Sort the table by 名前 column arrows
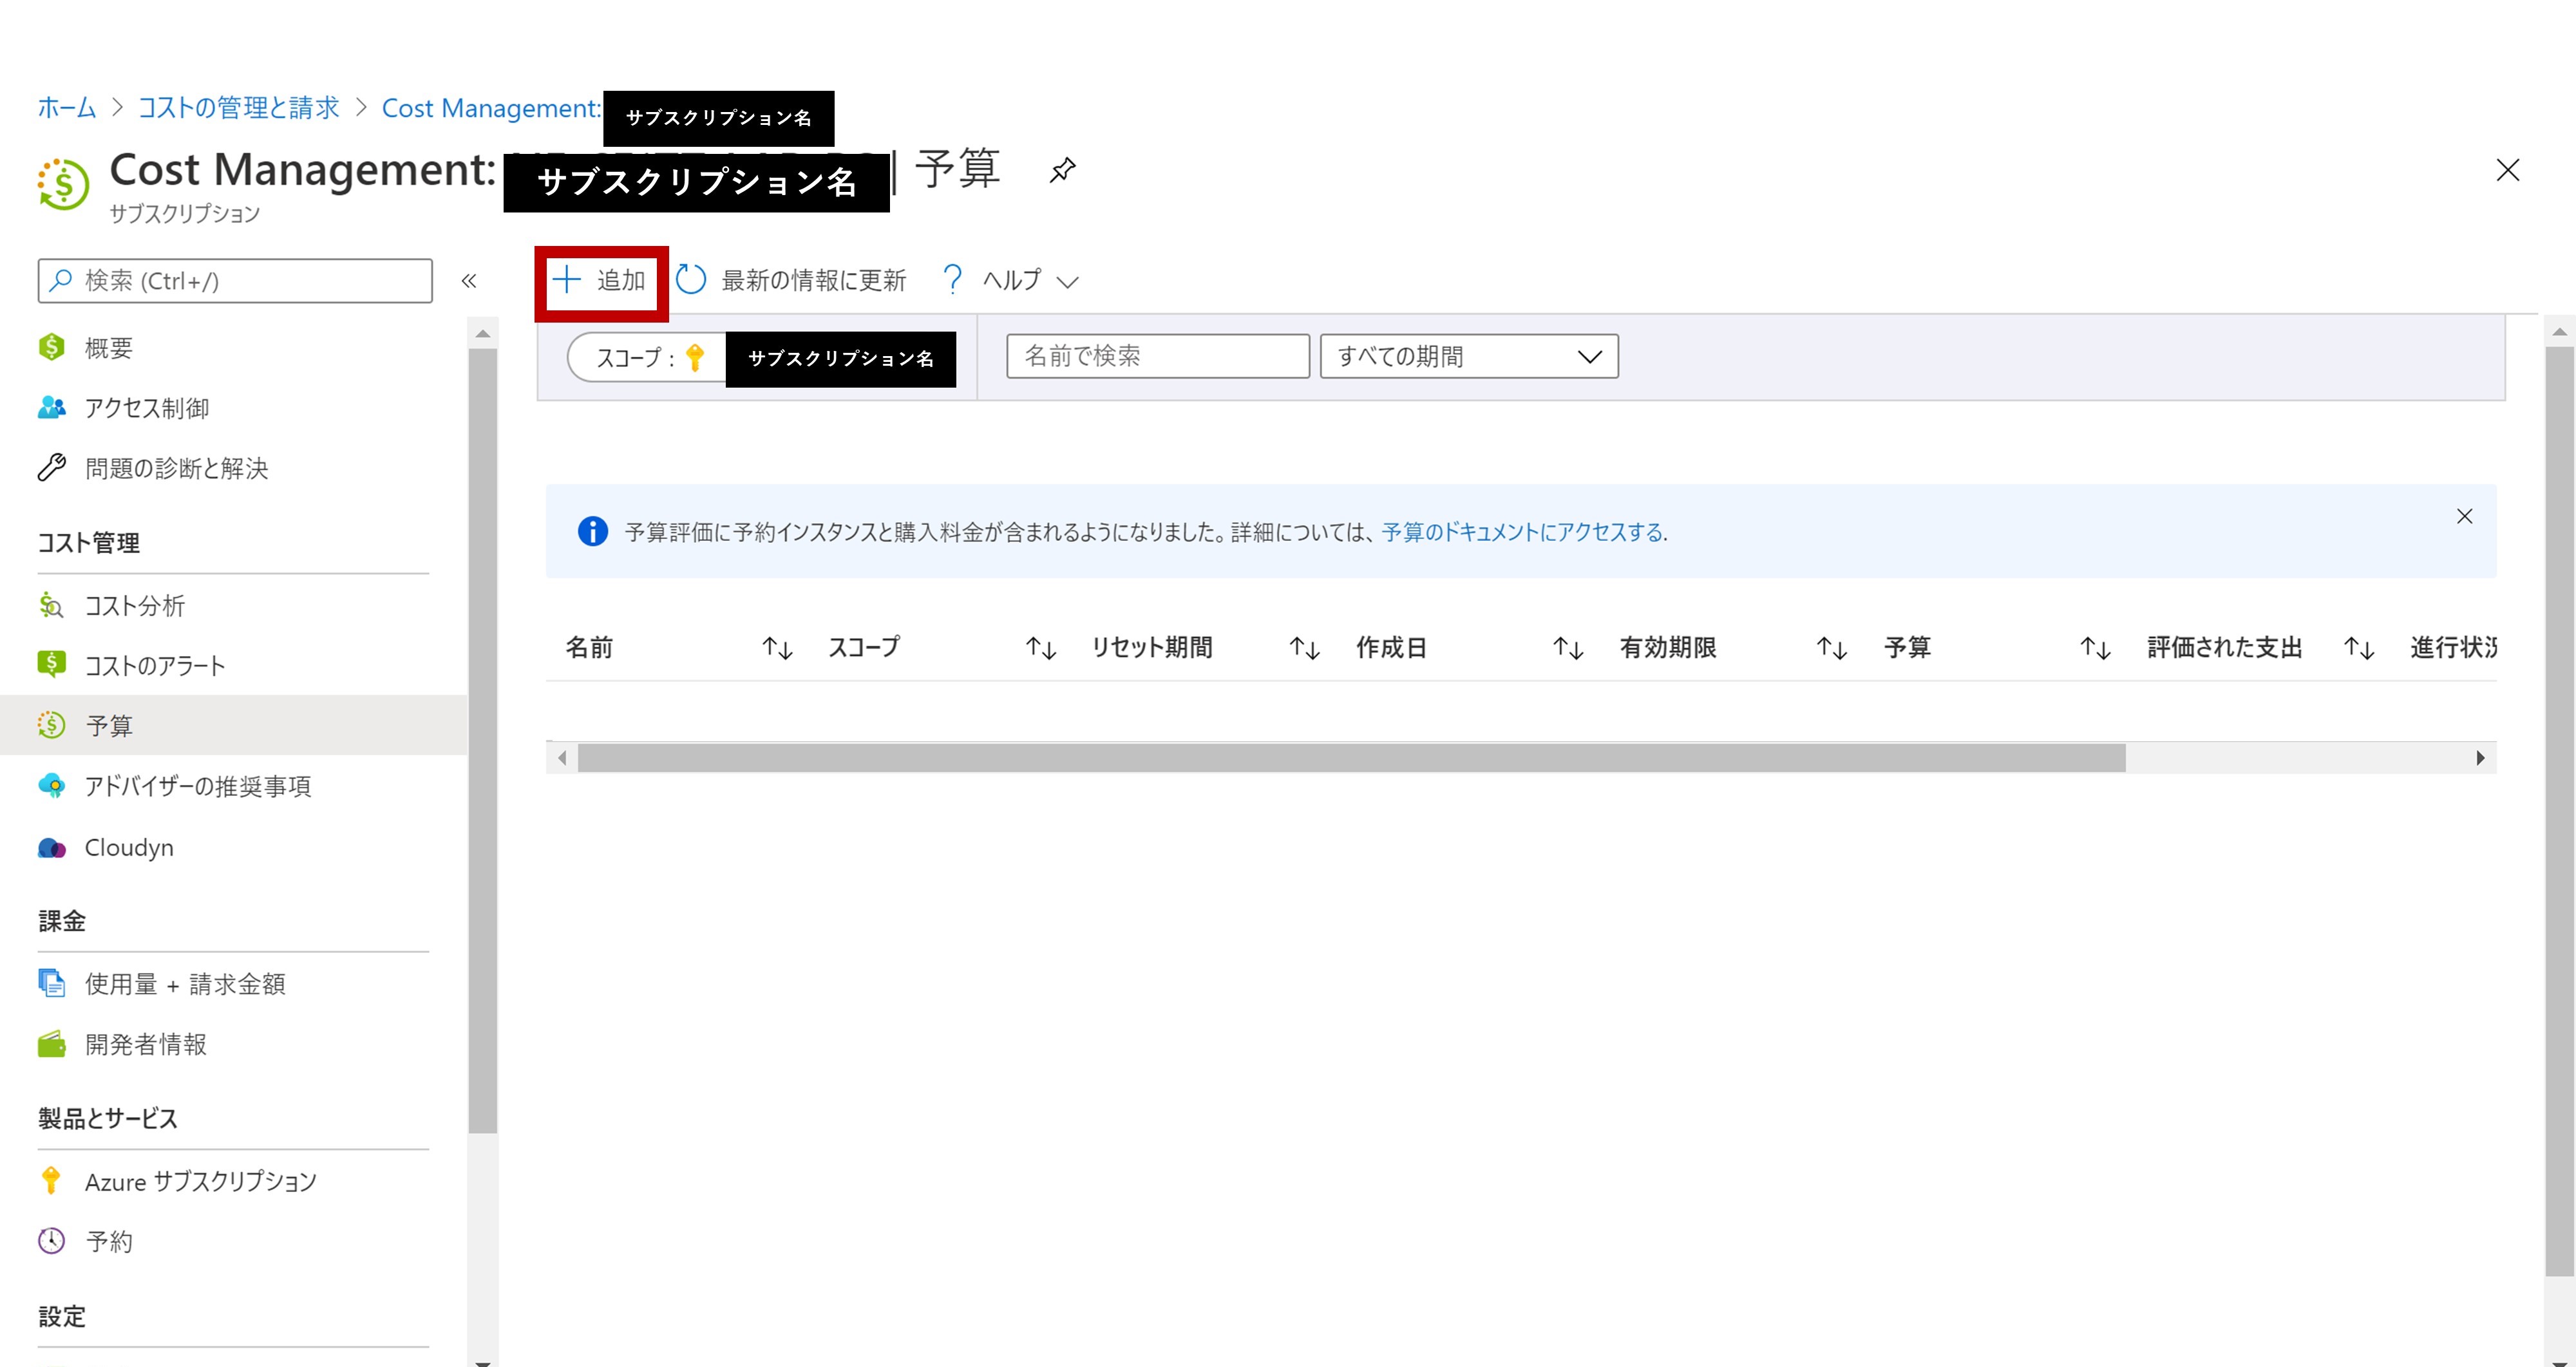The width and height of the screenshot is (2576, 1367). tap(777, 648)
